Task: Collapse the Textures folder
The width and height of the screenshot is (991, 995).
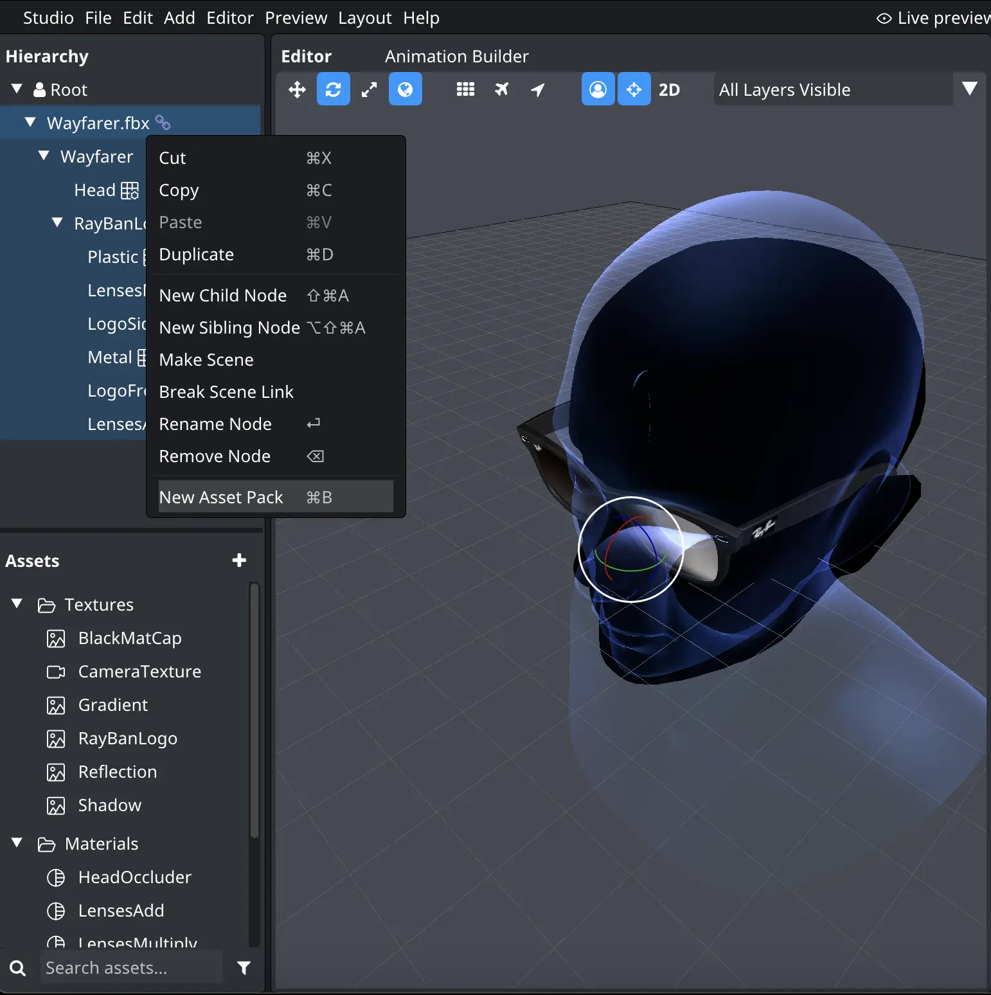Action: (x=17, y=604)
